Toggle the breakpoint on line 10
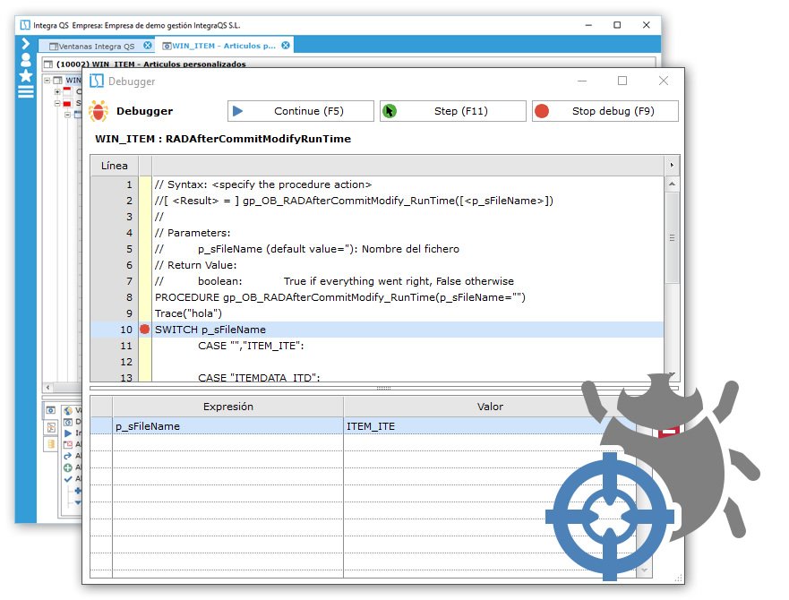The width and height of the screenshot is (789, 600). 145,330
